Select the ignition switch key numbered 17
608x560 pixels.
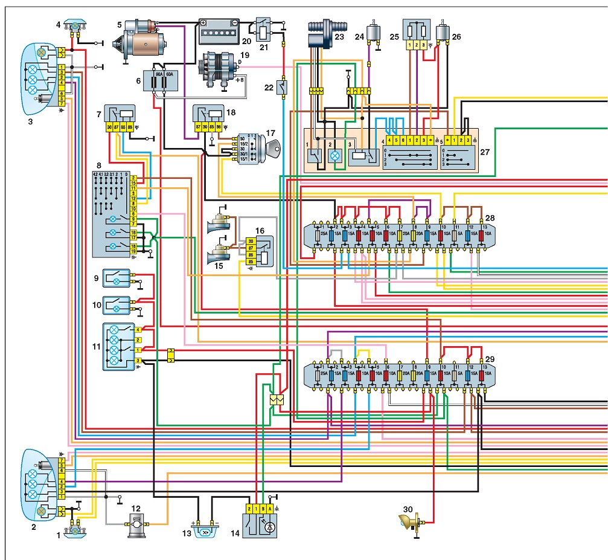point(275,148)
